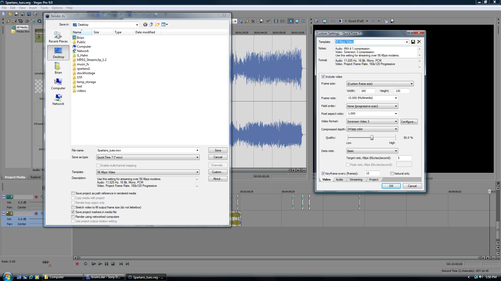
Task: Open the Tools menu
Action: click(44, 8)
